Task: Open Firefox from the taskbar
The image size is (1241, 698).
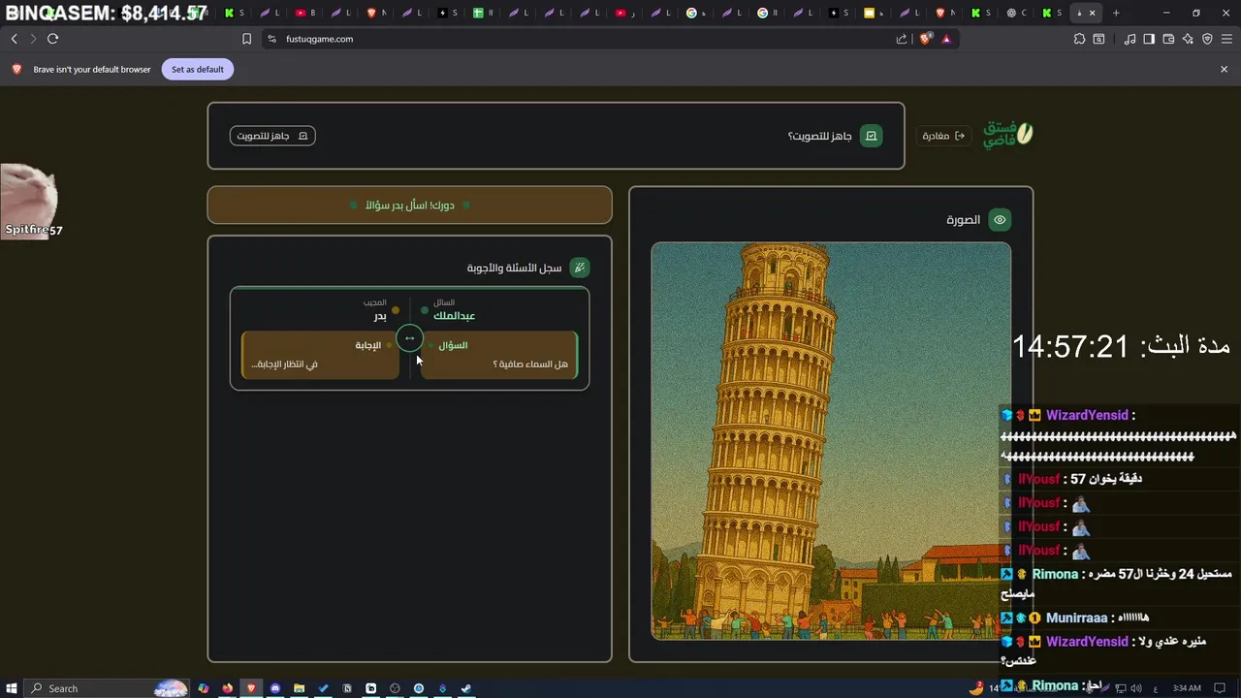Action: point(228,688)
